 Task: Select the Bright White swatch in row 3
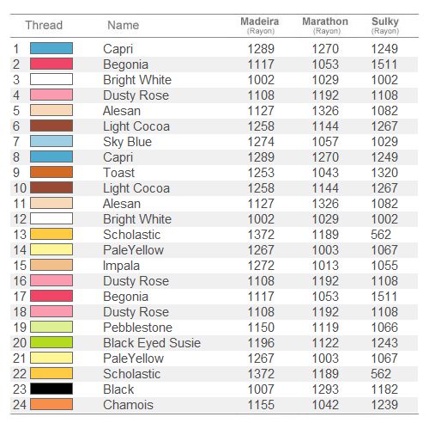(51, 79)
